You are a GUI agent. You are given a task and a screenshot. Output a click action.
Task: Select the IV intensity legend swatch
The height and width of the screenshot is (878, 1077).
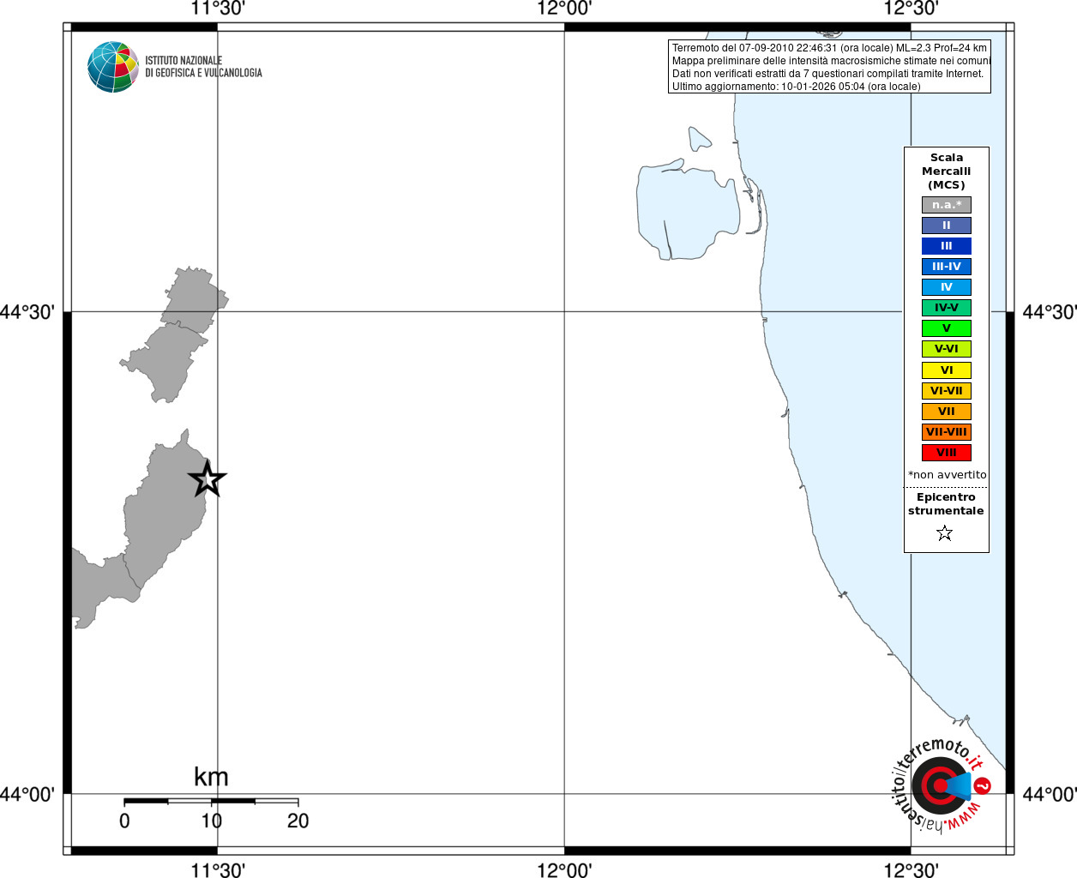[x=947, y=287]
